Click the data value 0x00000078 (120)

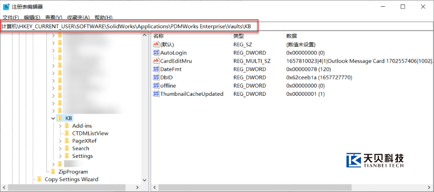click(308, 69)
